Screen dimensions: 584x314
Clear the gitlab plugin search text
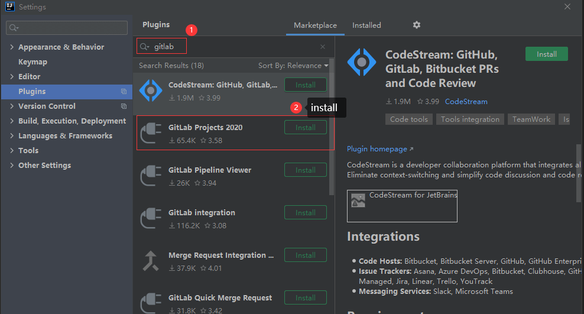(x=323, y=47)
